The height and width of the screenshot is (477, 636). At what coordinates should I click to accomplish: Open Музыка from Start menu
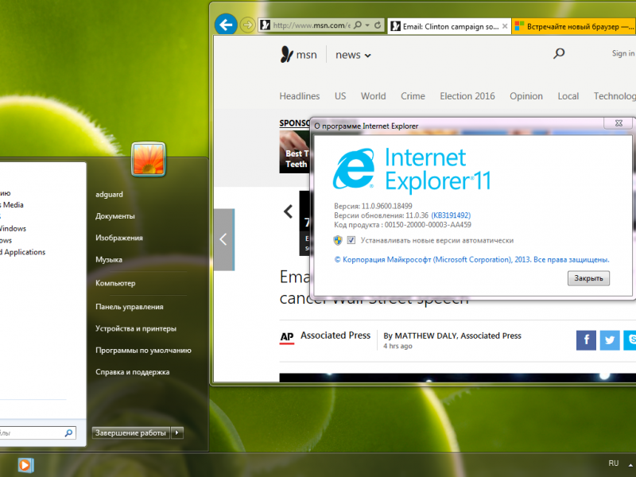(109, 260)
